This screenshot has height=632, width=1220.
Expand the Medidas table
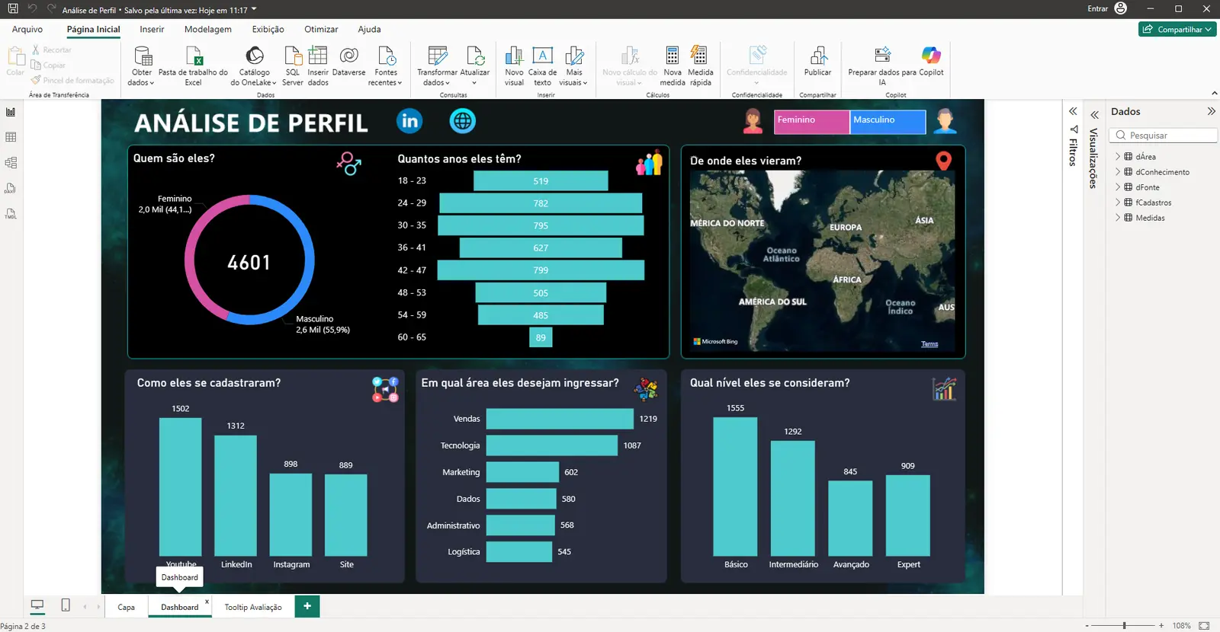point(1118,217)
